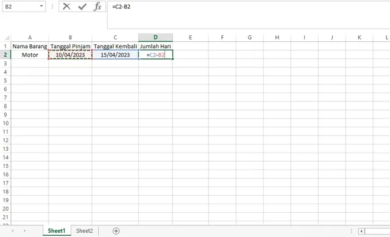Click the 'Nama Barang' header cell
Viewport: 390px width, 237px height.
(x=30, y=46)
